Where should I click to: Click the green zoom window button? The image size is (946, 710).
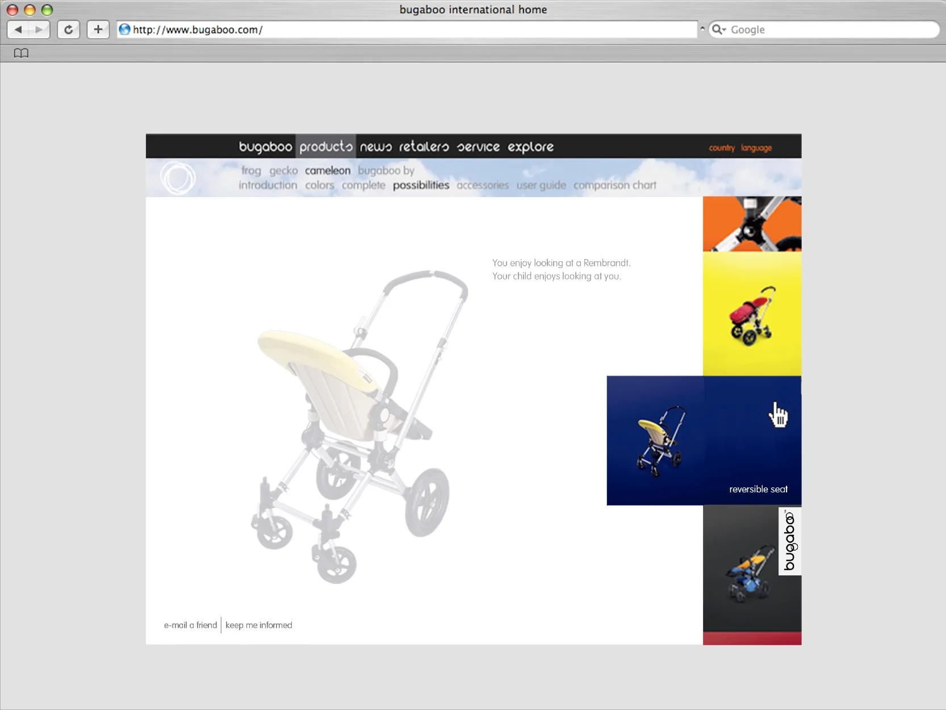tap(47, 10)
